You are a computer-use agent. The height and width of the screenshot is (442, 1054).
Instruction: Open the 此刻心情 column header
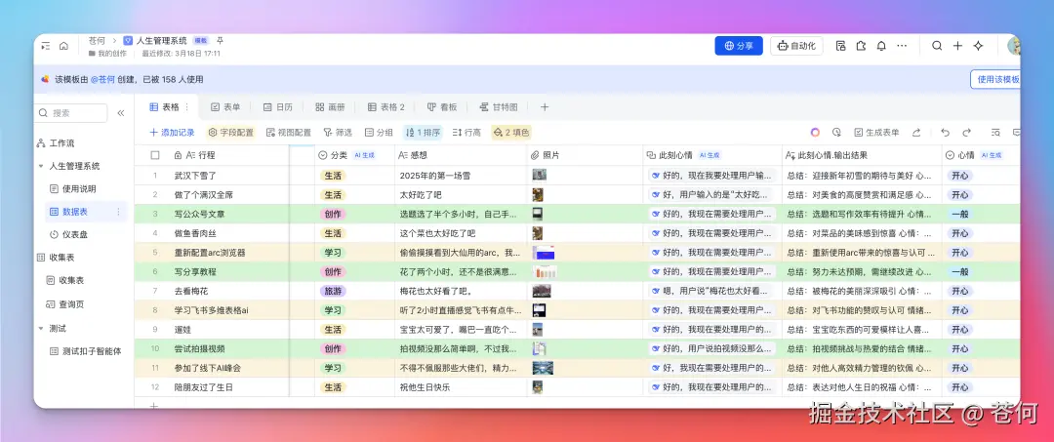(712, 155)
